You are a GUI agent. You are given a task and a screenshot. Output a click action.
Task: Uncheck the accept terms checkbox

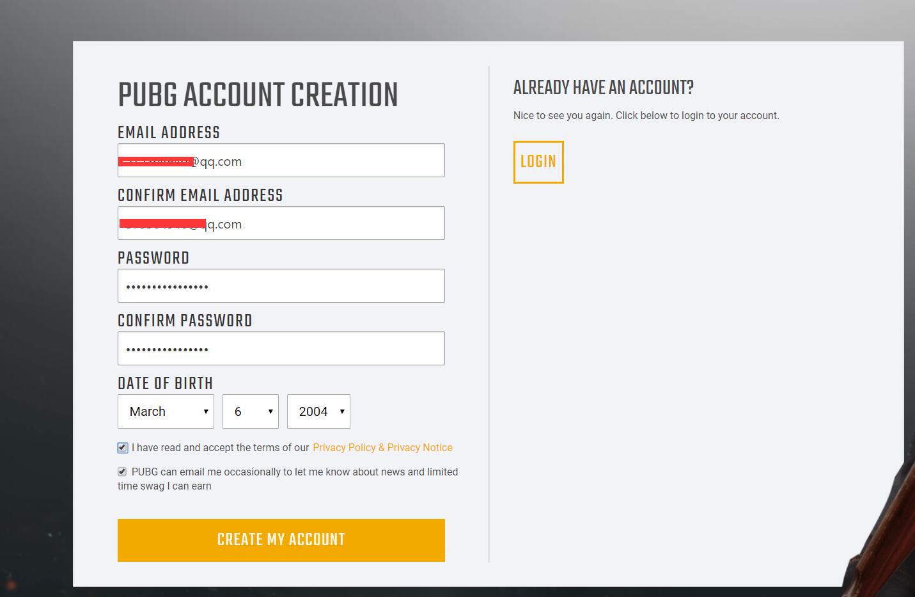click(x=123, y=448)
